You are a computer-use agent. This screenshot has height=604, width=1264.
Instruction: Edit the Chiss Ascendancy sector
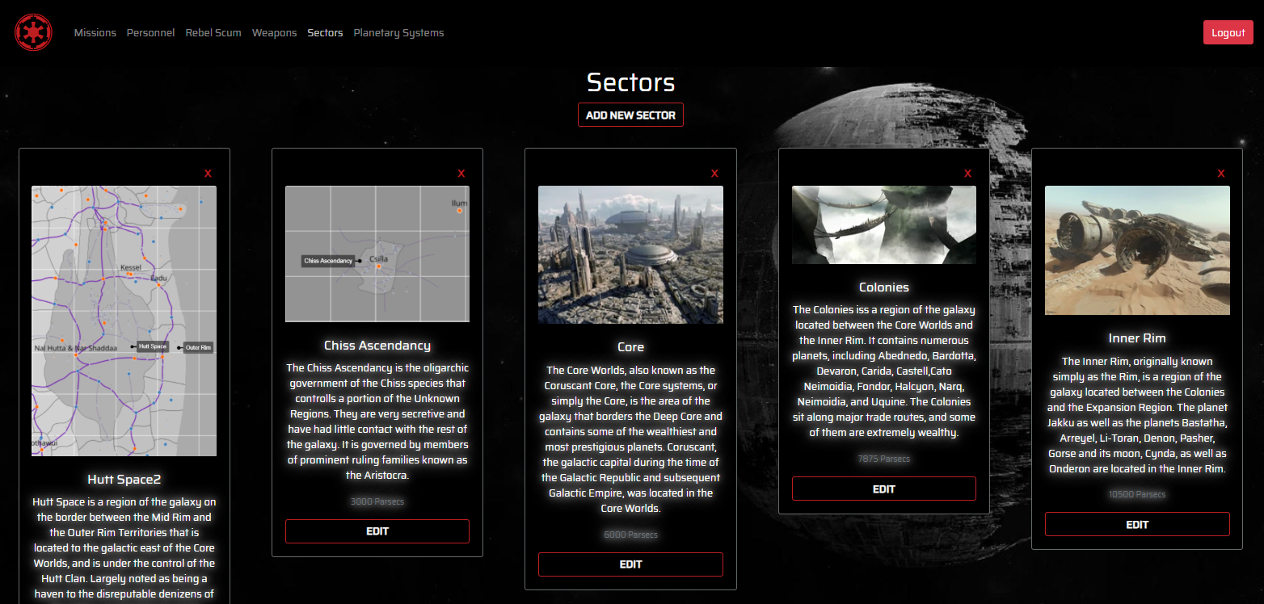[377, 531]
